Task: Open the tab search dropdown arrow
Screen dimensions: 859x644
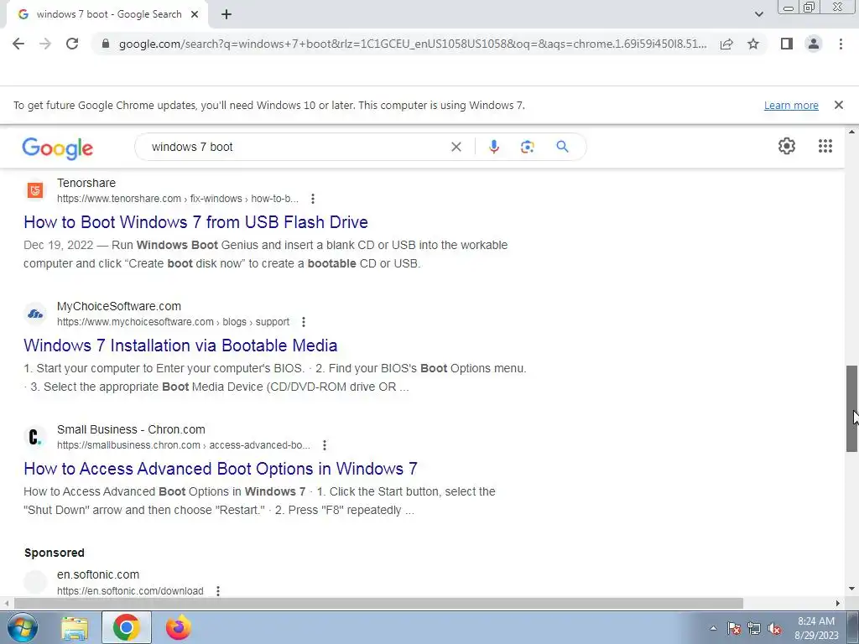Action: (758, 14)
